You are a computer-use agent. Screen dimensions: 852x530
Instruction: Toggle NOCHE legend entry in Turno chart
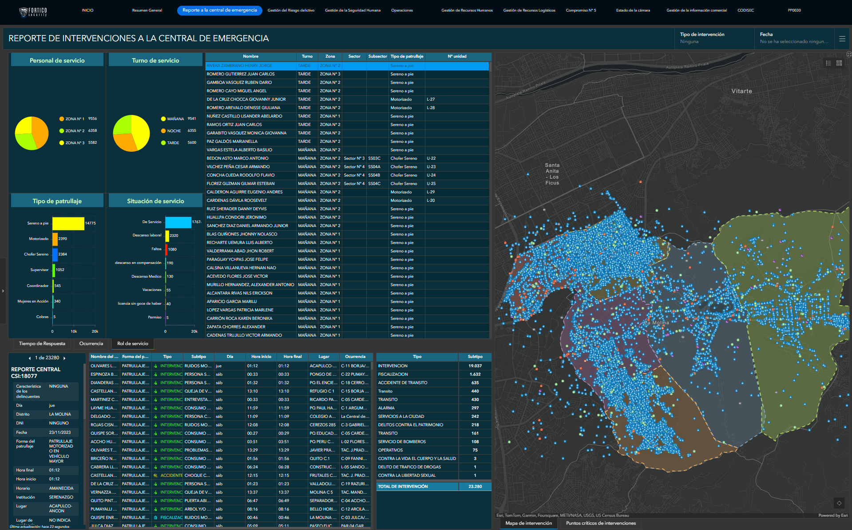click(174, 131)
